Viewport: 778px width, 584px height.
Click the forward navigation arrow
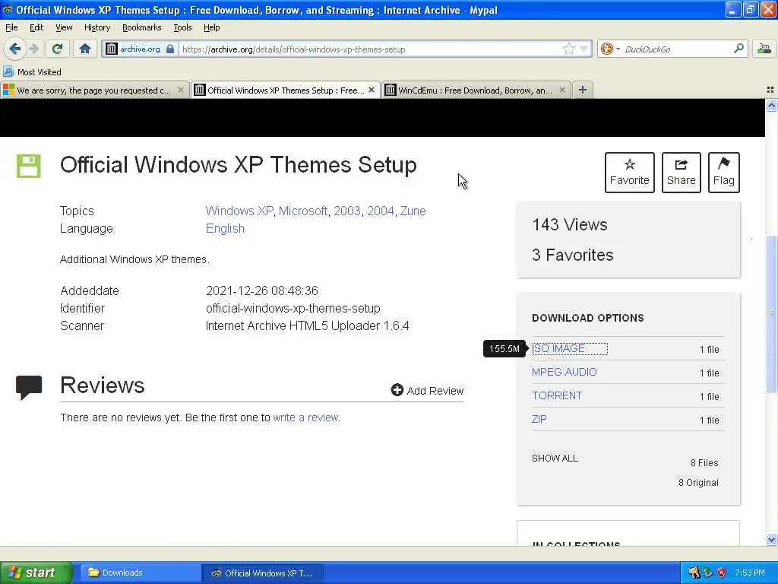pos(33,49)
